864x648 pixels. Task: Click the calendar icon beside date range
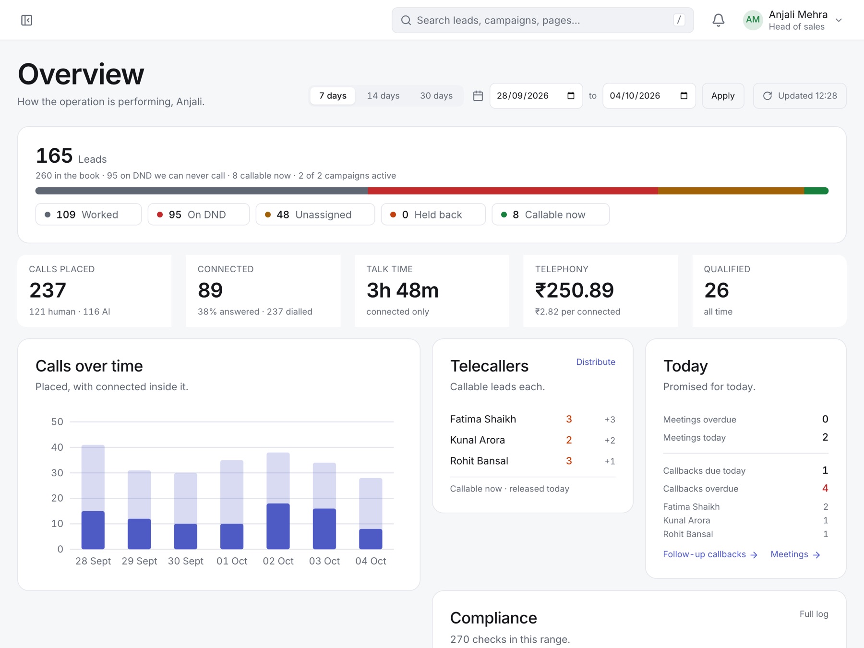478,96
